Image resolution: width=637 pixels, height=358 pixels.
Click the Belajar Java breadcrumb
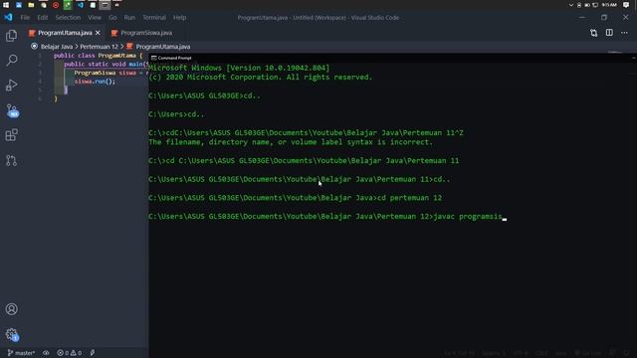[57, 47]
